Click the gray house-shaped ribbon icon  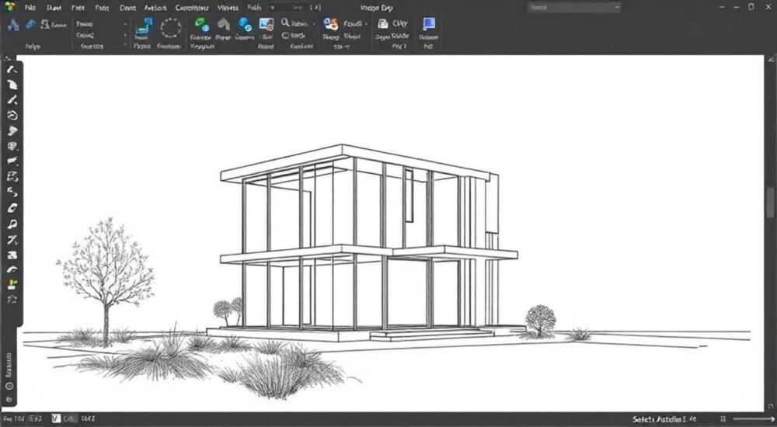click(x=224, y=24)
